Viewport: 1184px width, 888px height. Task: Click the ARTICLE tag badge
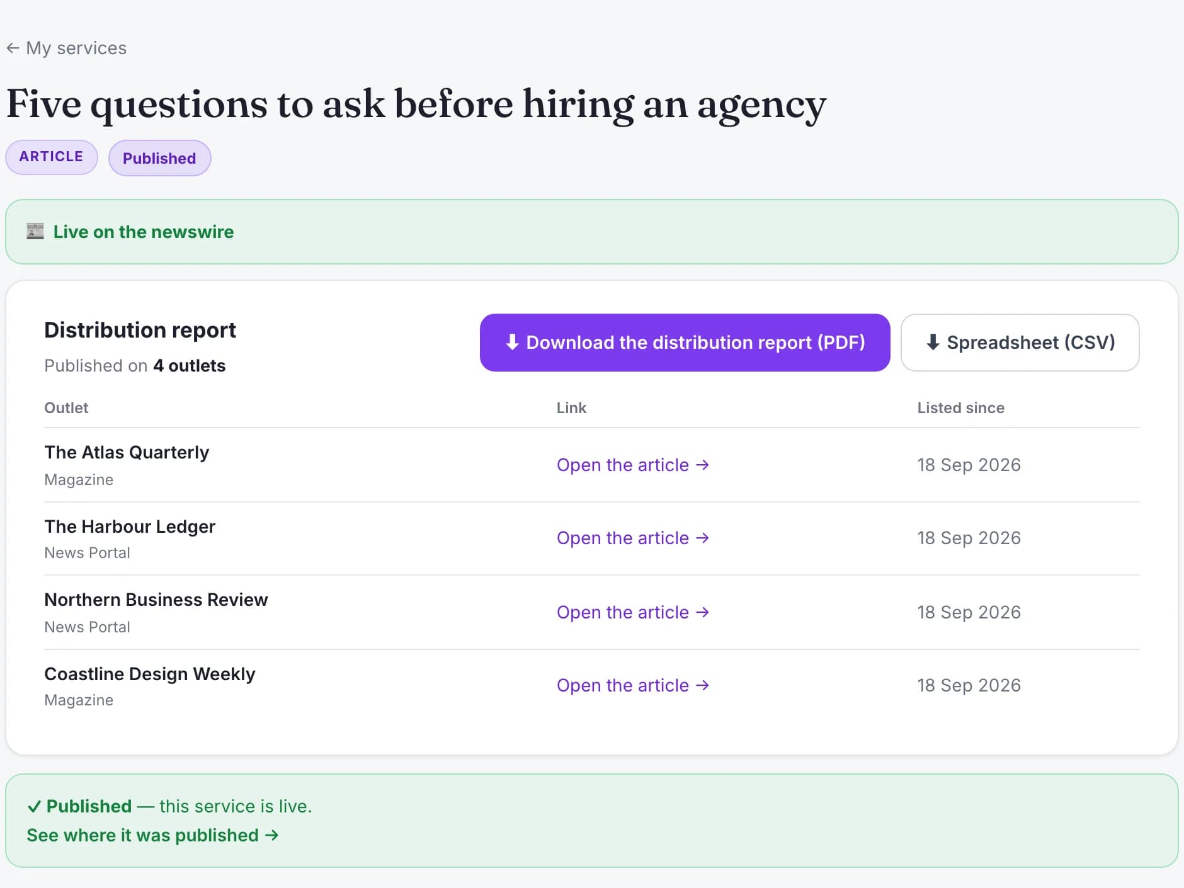(52, 157)
